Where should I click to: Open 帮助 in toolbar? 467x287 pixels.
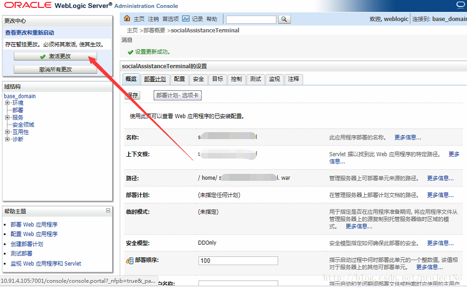[212, 19]
